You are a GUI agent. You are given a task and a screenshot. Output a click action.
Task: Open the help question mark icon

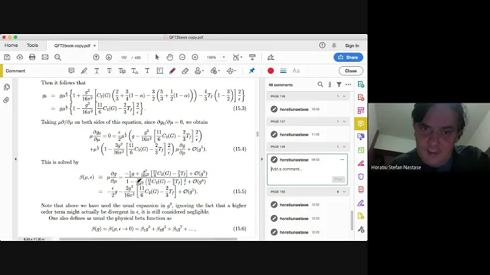[322, 46]
